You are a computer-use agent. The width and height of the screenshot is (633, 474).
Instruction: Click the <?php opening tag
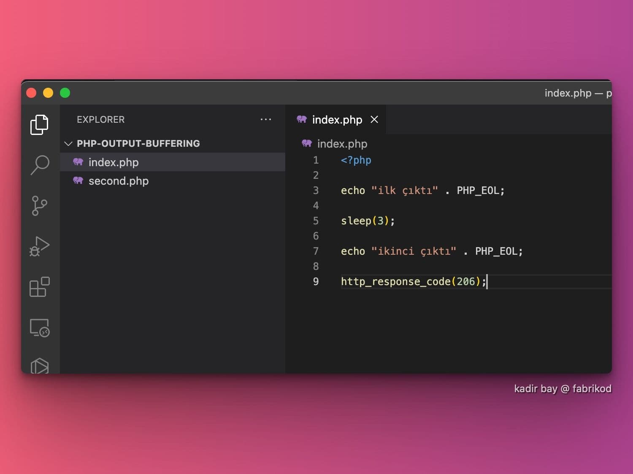(x=356, y=160)
